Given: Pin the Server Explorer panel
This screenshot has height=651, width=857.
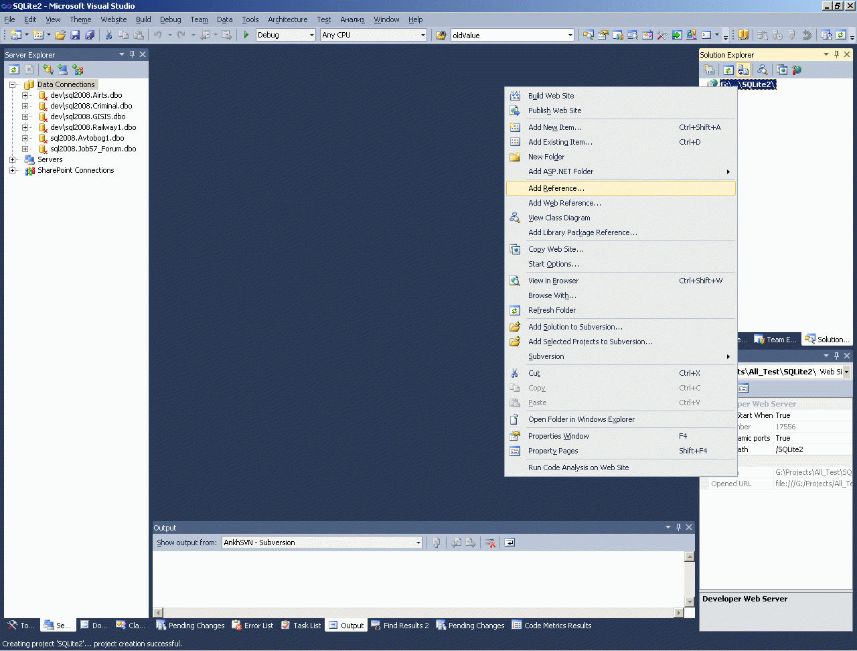Looking at the screenshot, I should point(132,54).
